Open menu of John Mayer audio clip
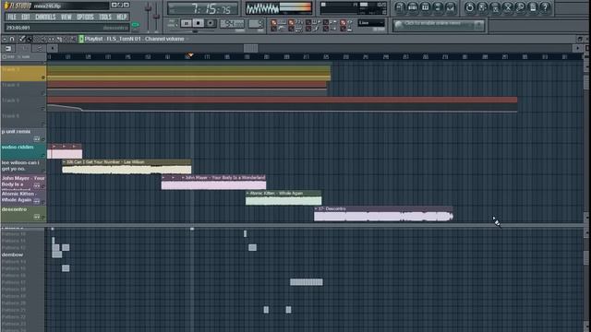This screenshot has height=332, width=591. click(x=183, y=178)
